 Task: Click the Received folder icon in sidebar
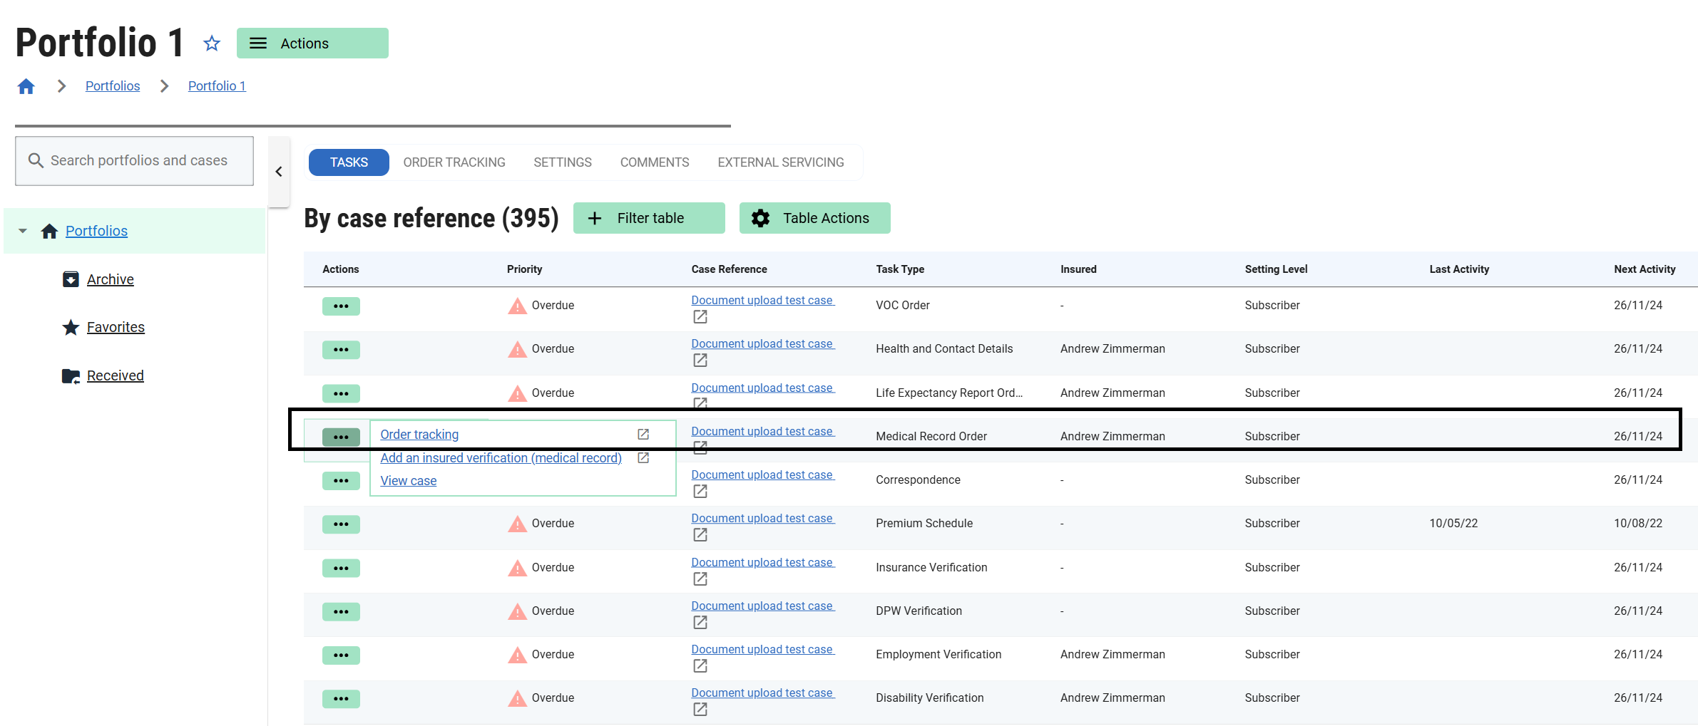[x=71, y=375]
